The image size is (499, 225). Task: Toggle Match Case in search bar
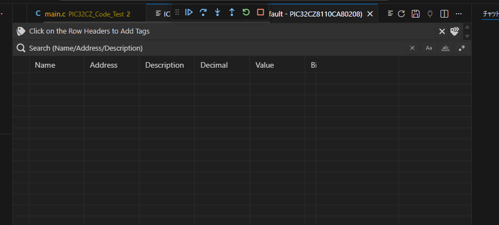tap(429, 48)
